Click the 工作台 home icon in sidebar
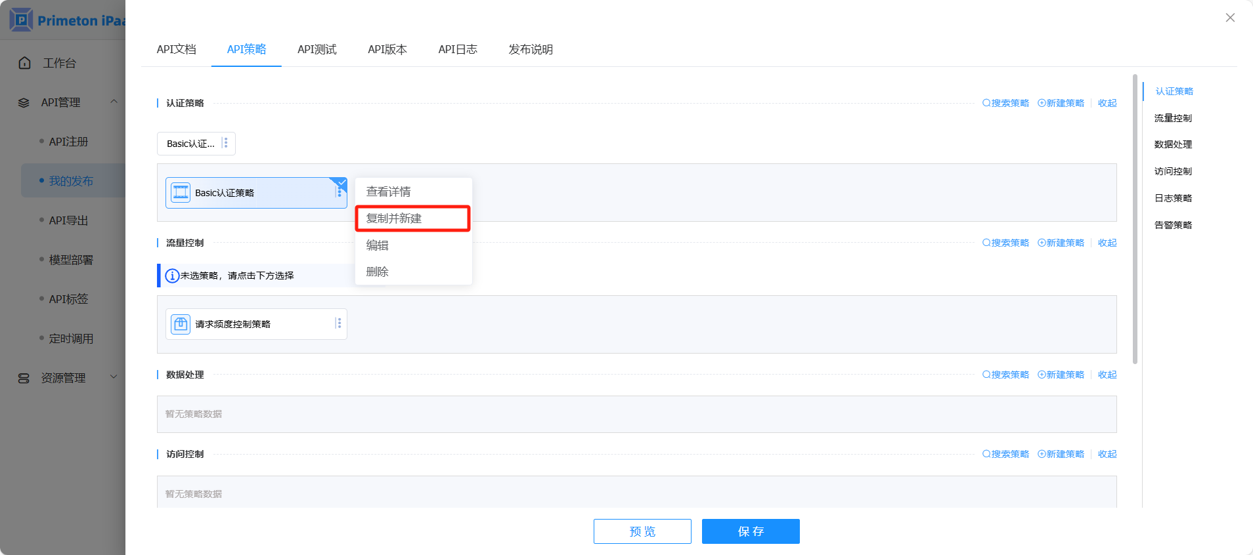The image size is (1253, 555). pos(25,63)
